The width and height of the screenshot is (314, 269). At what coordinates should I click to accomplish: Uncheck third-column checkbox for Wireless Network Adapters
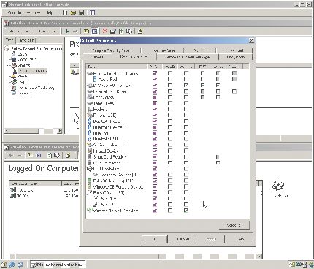click(x=186, y=210)
